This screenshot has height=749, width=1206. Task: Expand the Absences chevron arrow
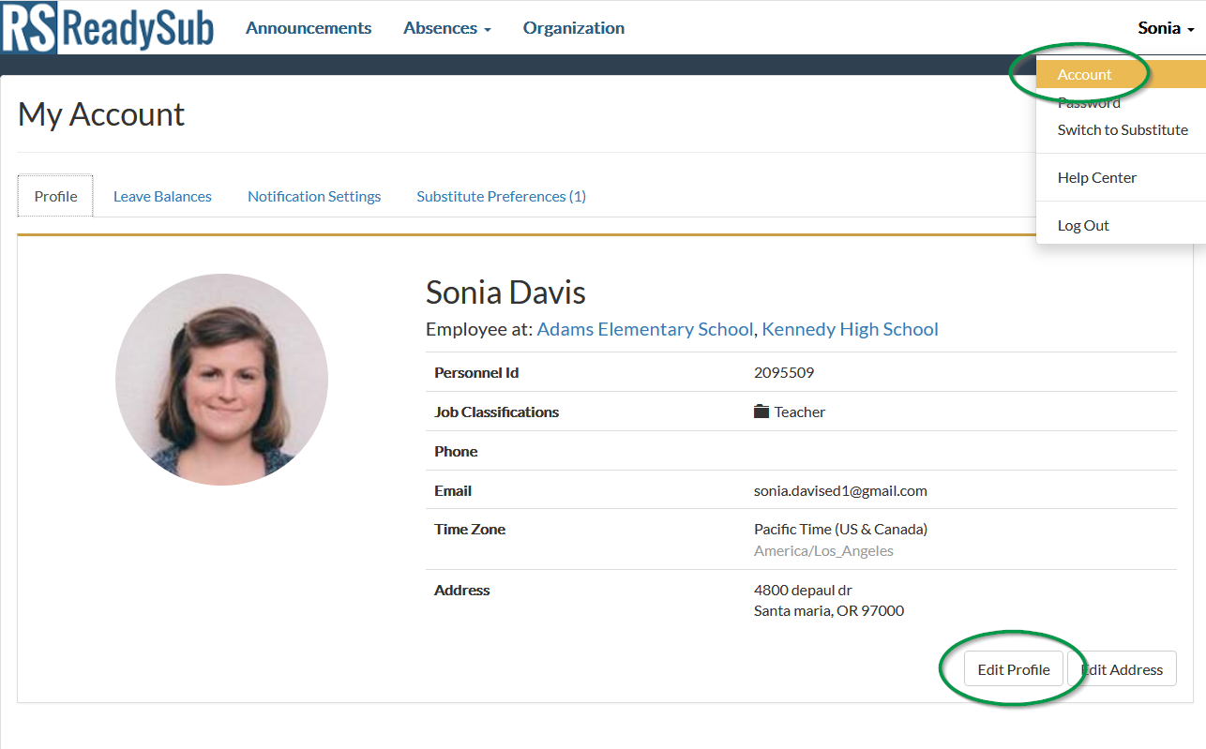pos(487,29)
